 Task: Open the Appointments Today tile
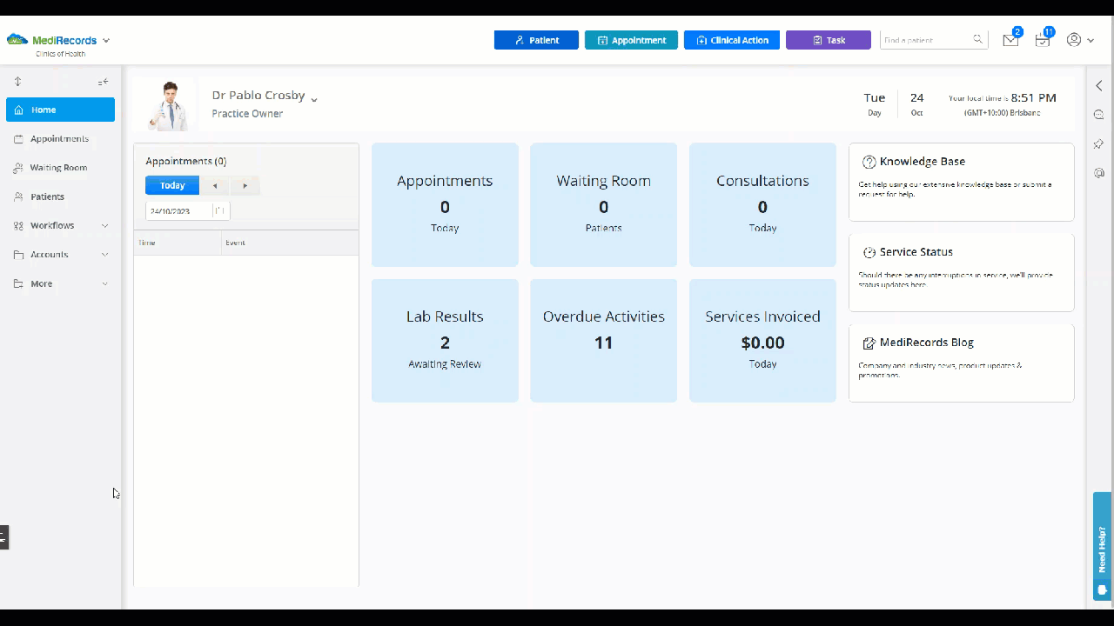click(x=445, y=204)
